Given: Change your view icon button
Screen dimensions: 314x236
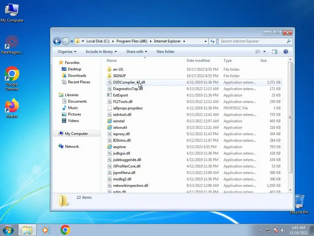Looking at the screenshot, I should point(258,52).
